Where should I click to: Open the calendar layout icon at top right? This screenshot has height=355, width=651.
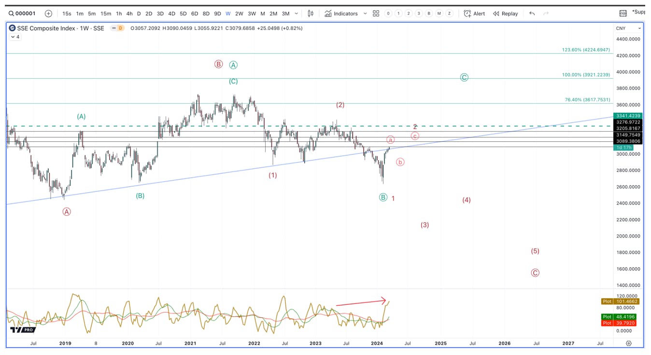[623, 14]
